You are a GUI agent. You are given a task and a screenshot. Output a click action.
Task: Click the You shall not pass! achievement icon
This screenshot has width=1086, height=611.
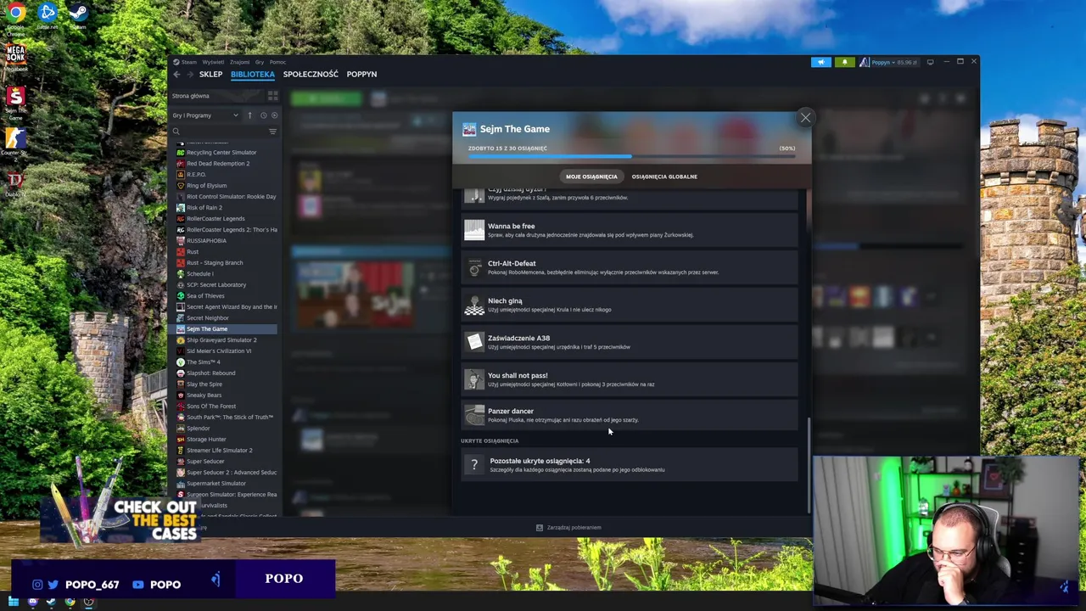[474, 379]
